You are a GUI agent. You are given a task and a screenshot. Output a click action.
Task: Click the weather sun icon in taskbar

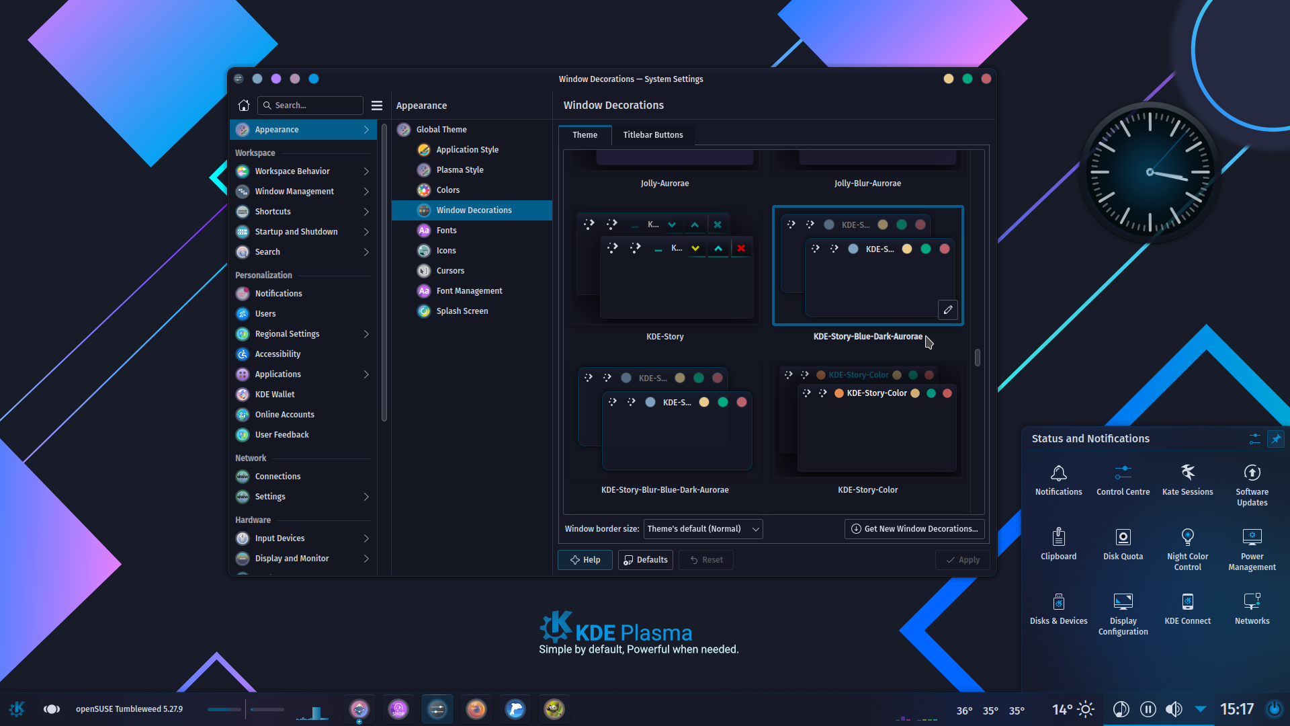point(1086,709)
